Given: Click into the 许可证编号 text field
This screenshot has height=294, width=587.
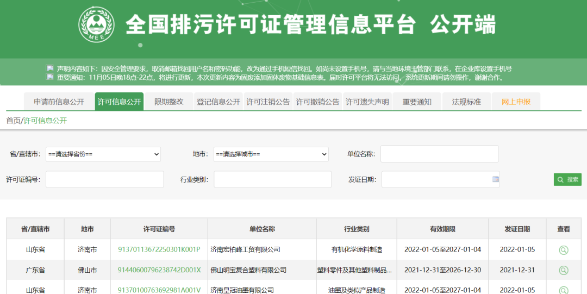Looking at the screenshot, I should 104,179.
